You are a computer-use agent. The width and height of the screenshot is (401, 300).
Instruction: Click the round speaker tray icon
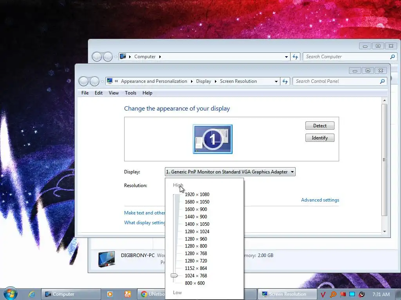361,294
